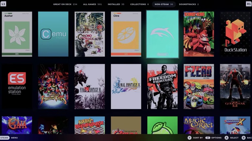Open the green lime emulator tile
The image size is (252, 141).
tap(163, 125)
